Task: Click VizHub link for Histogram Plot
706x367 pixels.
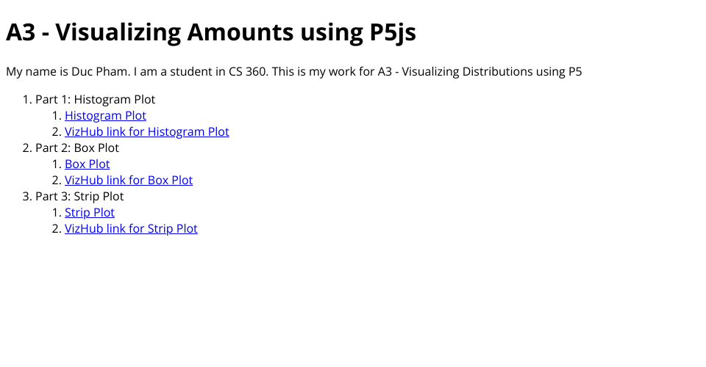Action: tap(146, 132)
